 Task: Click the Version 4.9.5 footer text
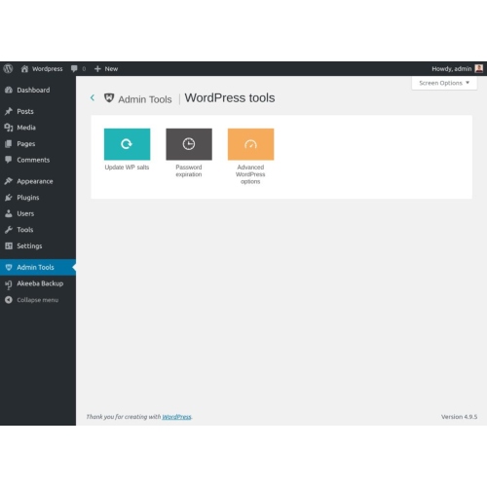tap(459, 417)
